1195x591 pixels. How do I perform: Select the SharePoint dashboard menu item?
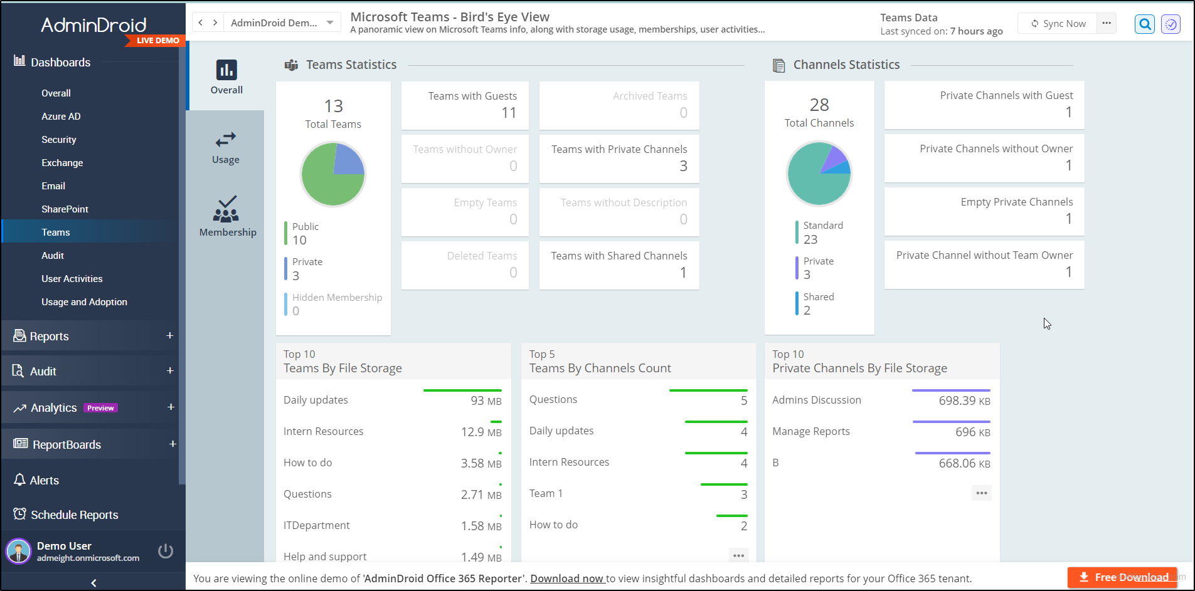coord(65,209)
